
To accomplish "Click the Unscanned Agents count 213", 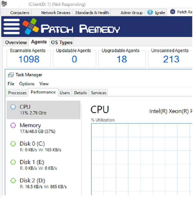I will pos(171,59).
